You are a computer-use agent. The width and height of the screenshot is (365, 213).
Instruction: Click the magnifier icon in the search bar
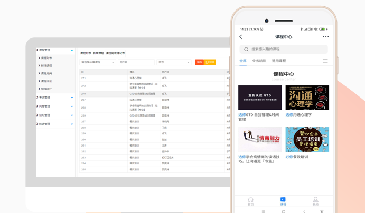246,50
